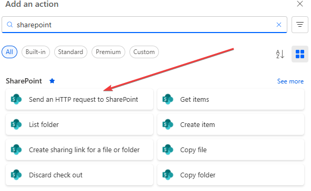The height and width of the screenshot is (191, 311).
Task: Choose Send an HTTP request to SharePoint
Action: point(79,99)
